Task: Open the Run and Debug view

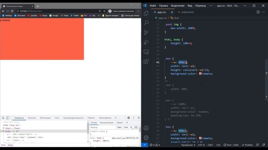Action: [x=146, y=42]
